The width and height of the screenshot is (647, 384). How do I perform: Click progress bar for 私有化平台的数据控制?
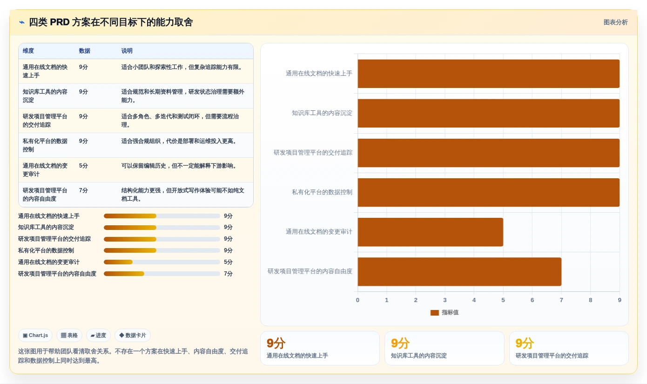tap(162, 250)
